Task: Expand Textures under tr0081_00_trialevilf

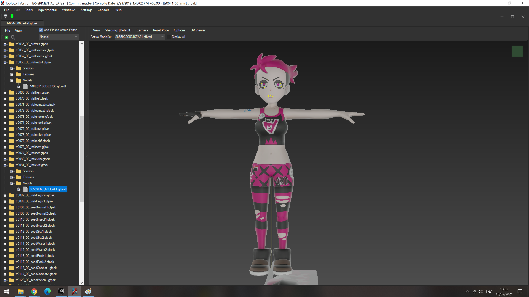Action: tap(12, 177)
